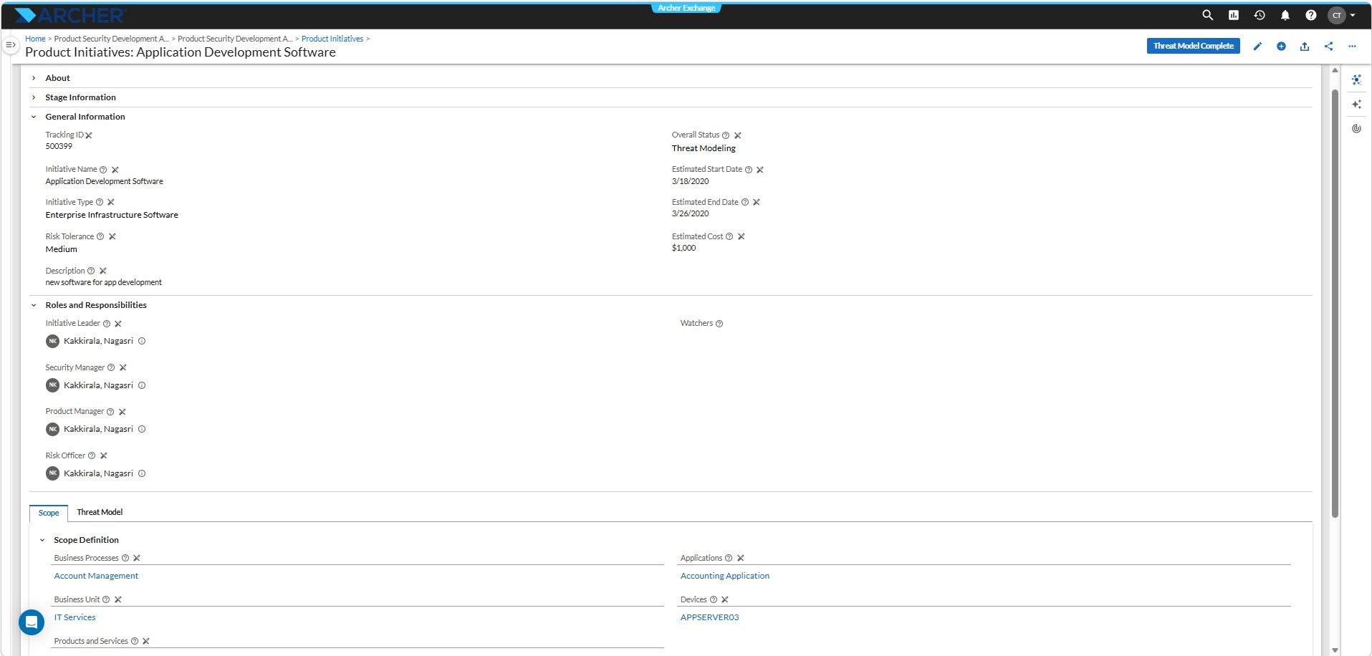Go to Home breadcrumb
Screen dimensions: 1372x656
[35, 39]
